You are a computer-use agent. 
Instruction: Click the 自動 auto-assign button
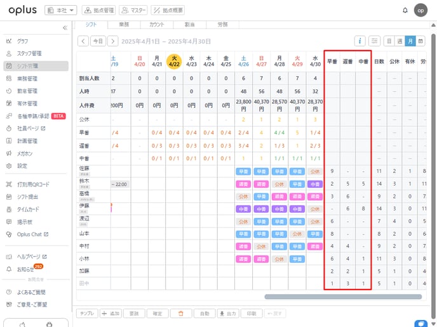point(204,313)
